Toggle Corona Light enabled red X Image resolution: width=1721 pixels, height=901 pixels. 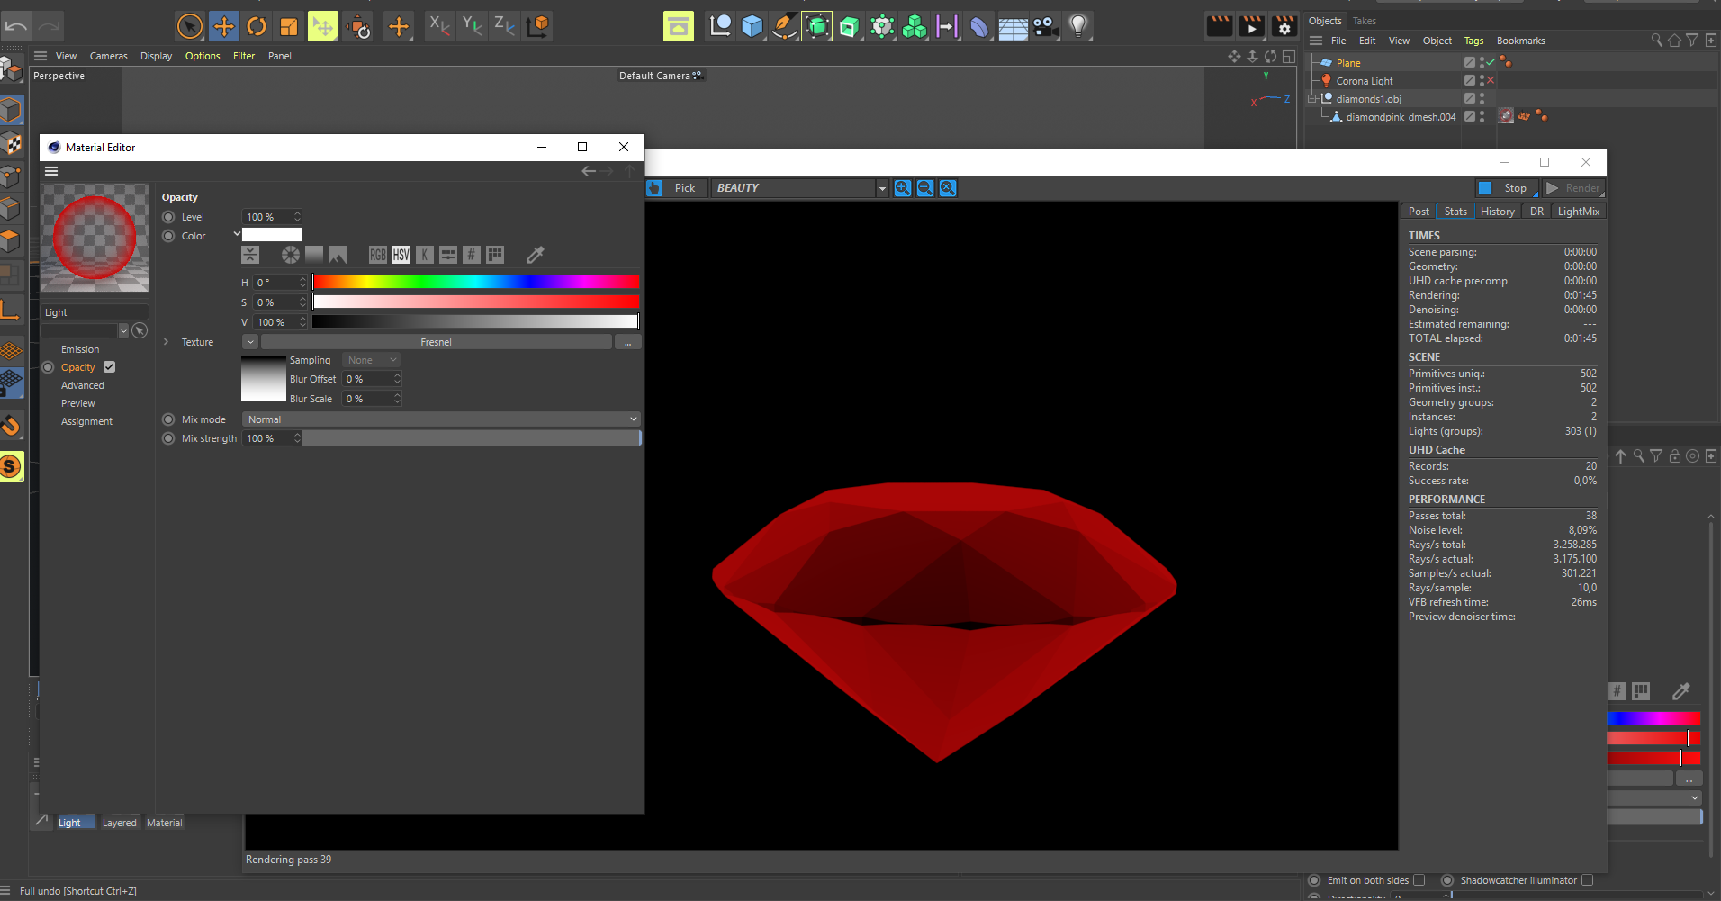pyautogui.click(x=1491, y=80)
